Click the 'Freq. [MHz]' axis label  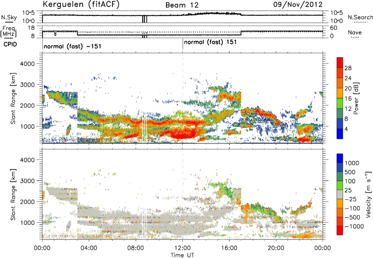point(8,32)
